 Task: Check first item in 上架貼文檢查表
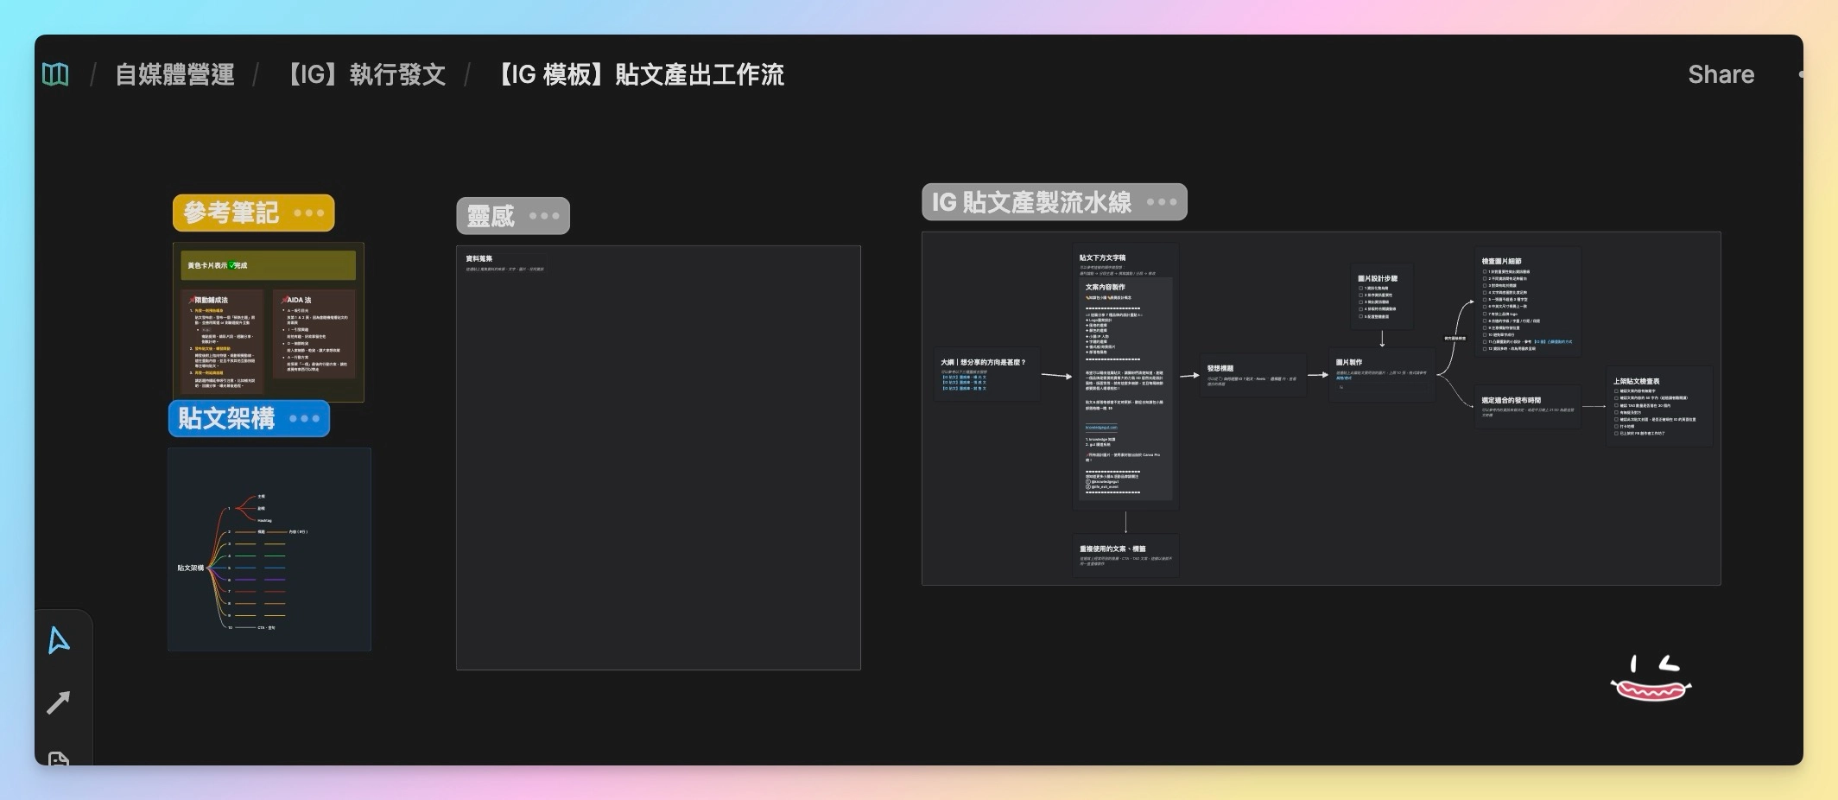[1616, 391]
